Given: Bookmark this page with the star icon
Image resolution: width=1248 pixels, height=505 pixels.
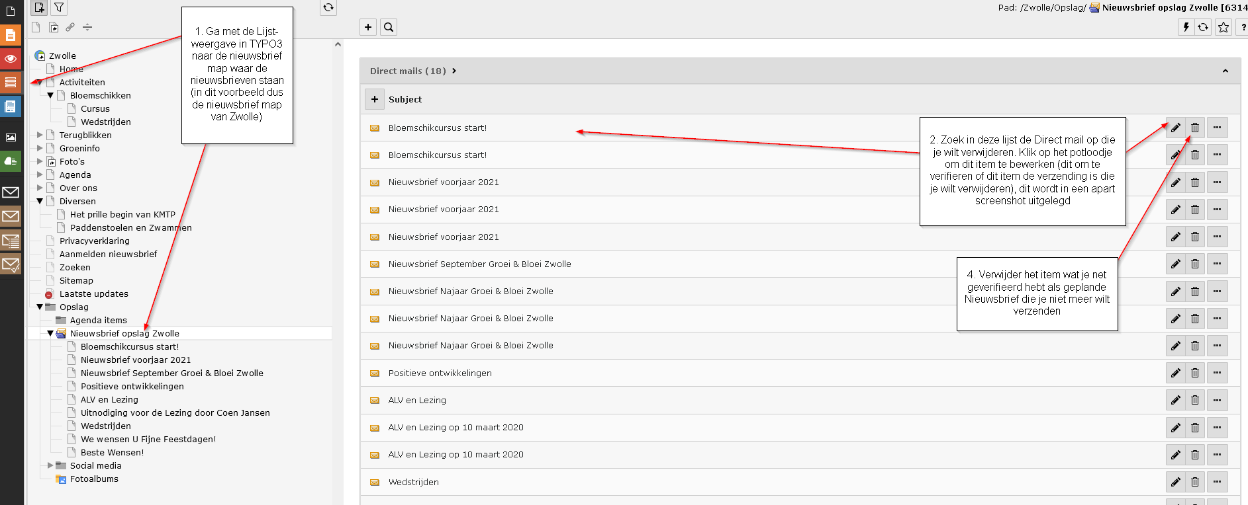Looking at the screenshot, I should click(x=1223, y=27).
